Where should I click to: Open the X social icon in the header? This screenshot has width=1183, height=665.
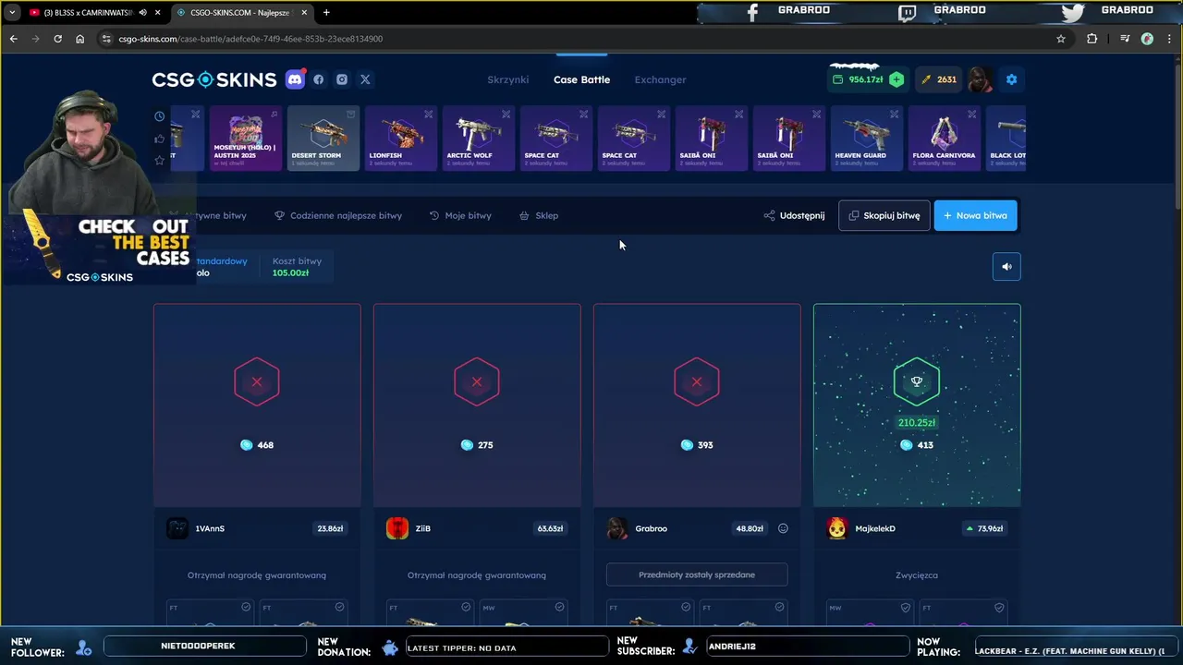click(365, 79)
